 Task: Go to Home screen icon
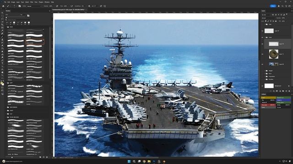(x=3, y=6)
